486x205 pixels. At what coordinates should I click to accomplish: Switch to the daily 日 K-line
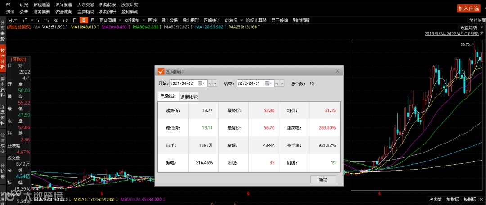(x=75, y=20)
